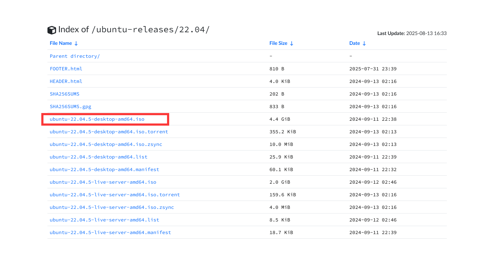This screenshot has height=266, width=490.
Task: Click the 60.1 KiB file size cell
Action: coord(281,170)
